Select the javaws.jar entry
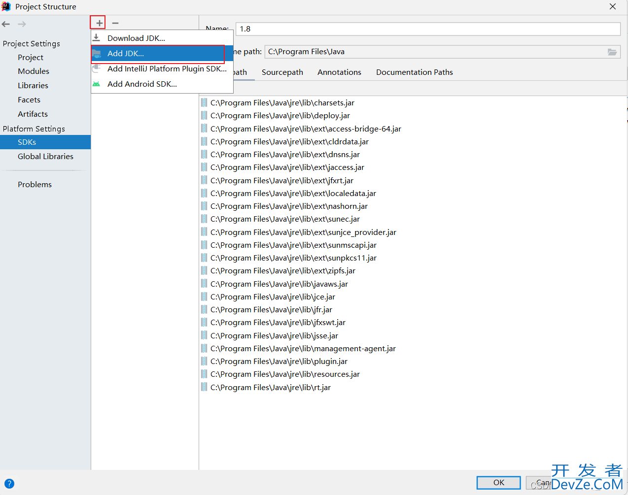Viewport: 628px width, 495px height. pos(279,284)
